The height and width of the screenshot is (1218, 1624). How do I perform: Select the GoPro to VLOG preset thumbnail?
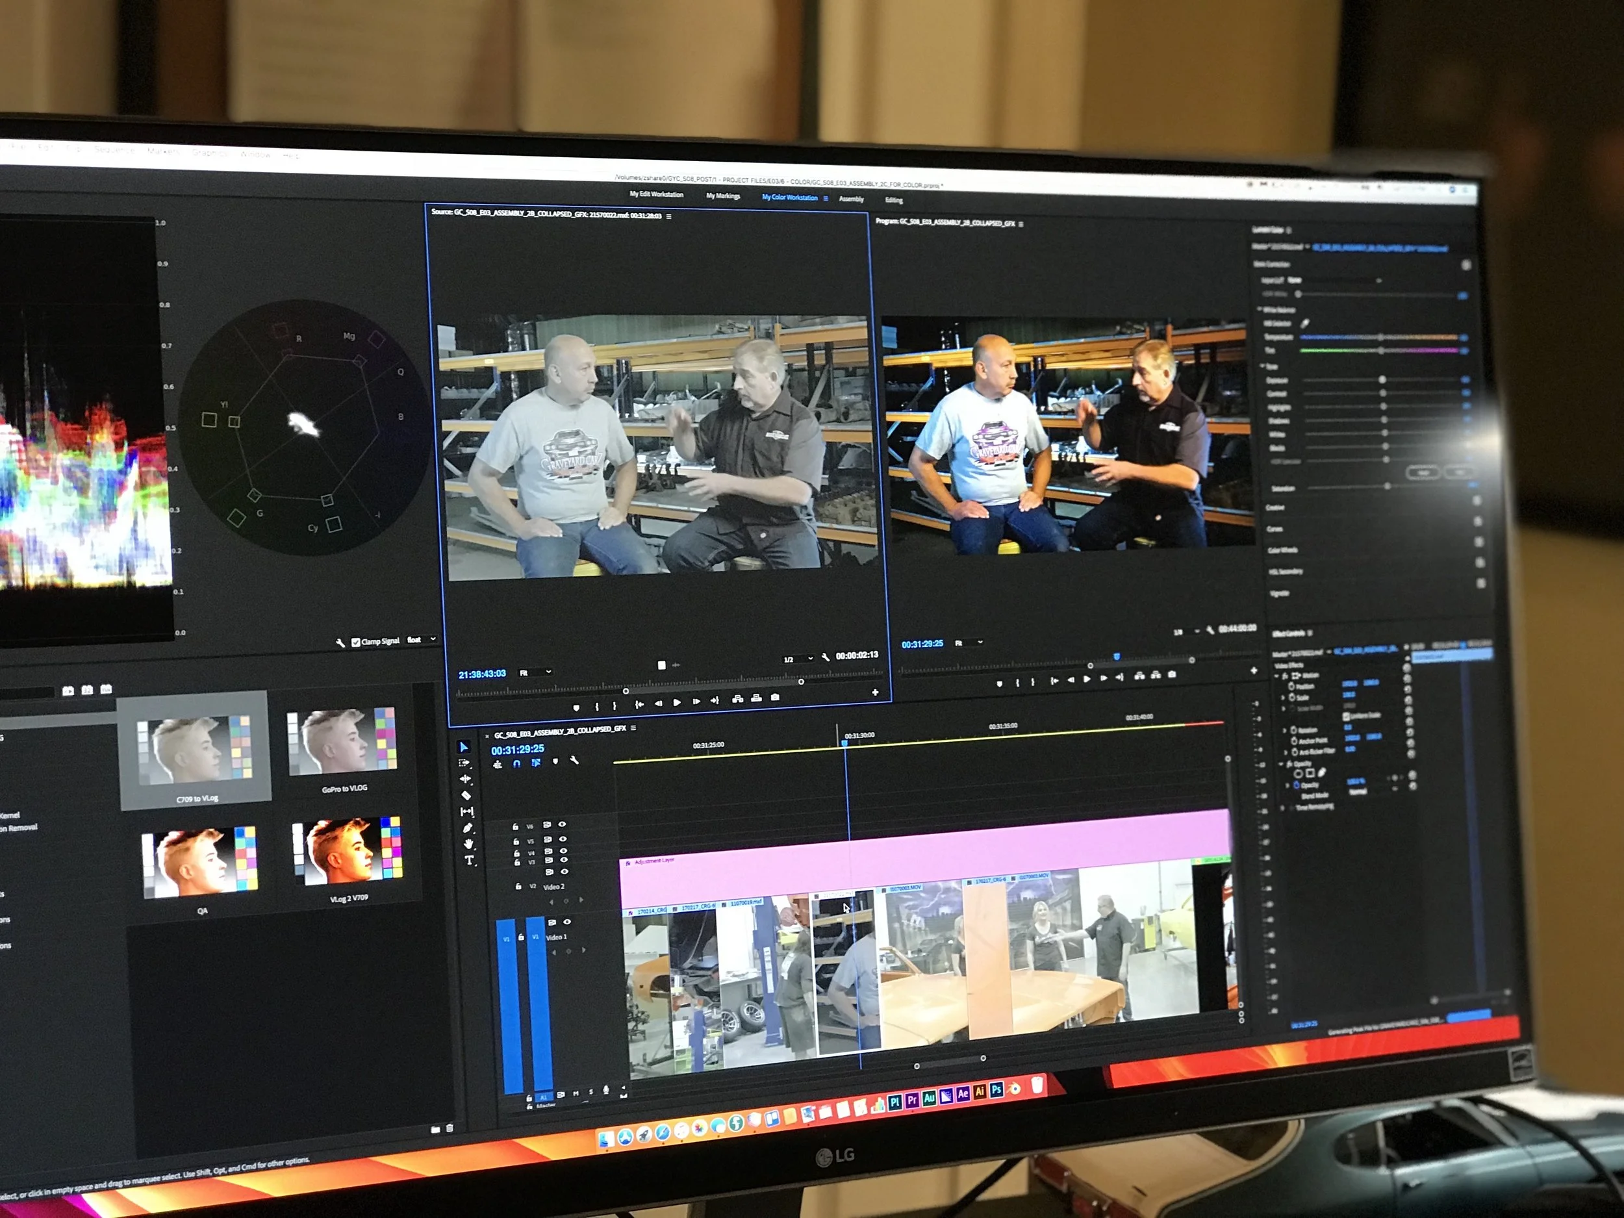point(343,742)
